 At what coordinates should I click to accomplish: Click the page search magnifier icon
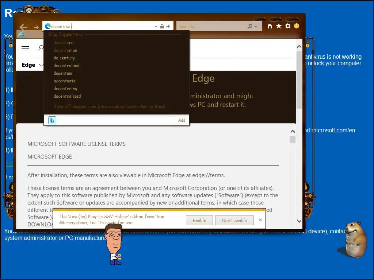[x=41, y=48]
